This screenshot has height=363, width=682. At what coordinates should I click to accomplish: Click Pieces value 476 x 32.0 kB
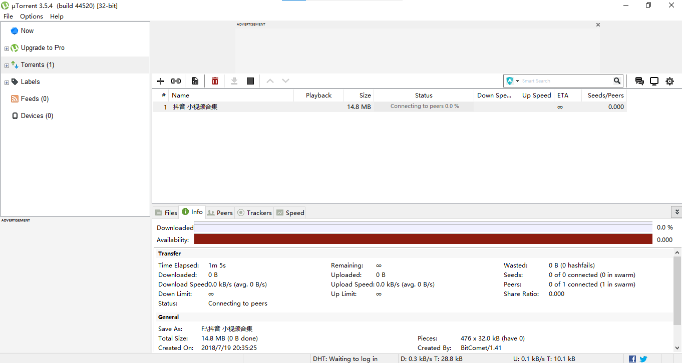pos(493,338)
